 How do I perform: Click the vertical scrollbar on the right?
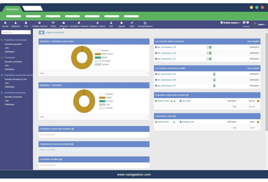(x=266, y=80)
